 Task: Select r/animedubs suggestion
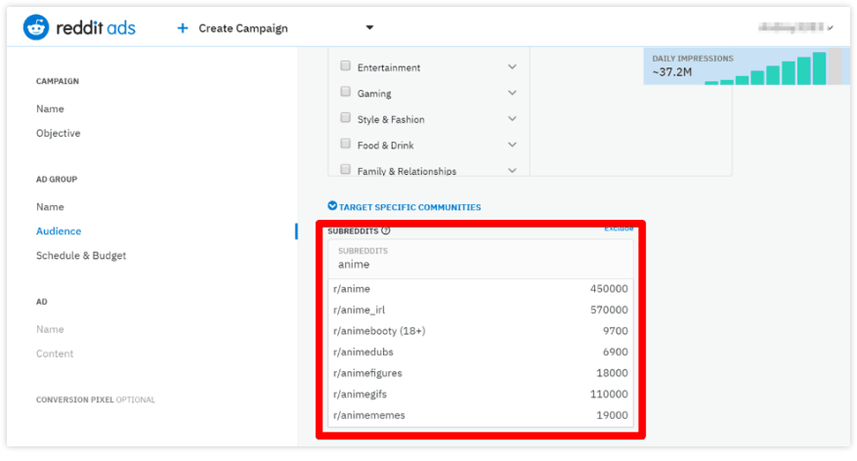[x=481, y=352]
